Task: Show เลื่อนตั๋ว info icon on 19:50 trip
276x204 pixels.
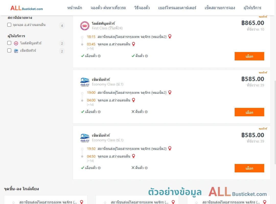Action: point(99,168)
